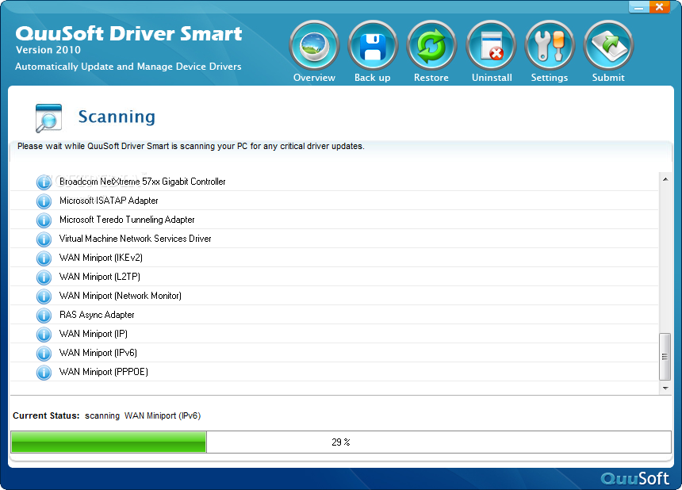The height and width of the screenshot is (490, 682).
Task: Select the Settings label in top menu
Action: pos(550,78)
